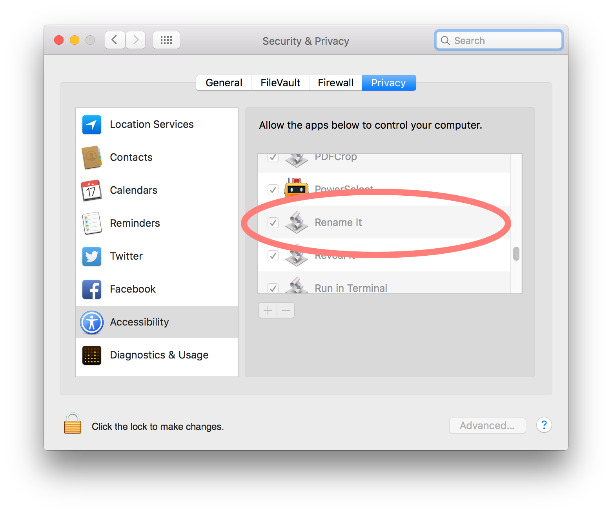This screenshot has width=612, height=513.
Task: Show all preferences with grid button
Action: (166, 40)
